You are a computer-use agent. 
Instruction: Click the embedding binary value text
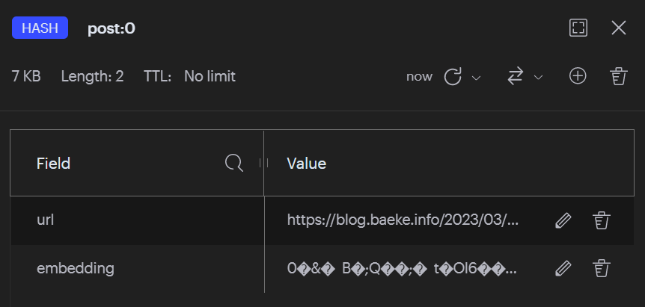click(x=403, y=268)
